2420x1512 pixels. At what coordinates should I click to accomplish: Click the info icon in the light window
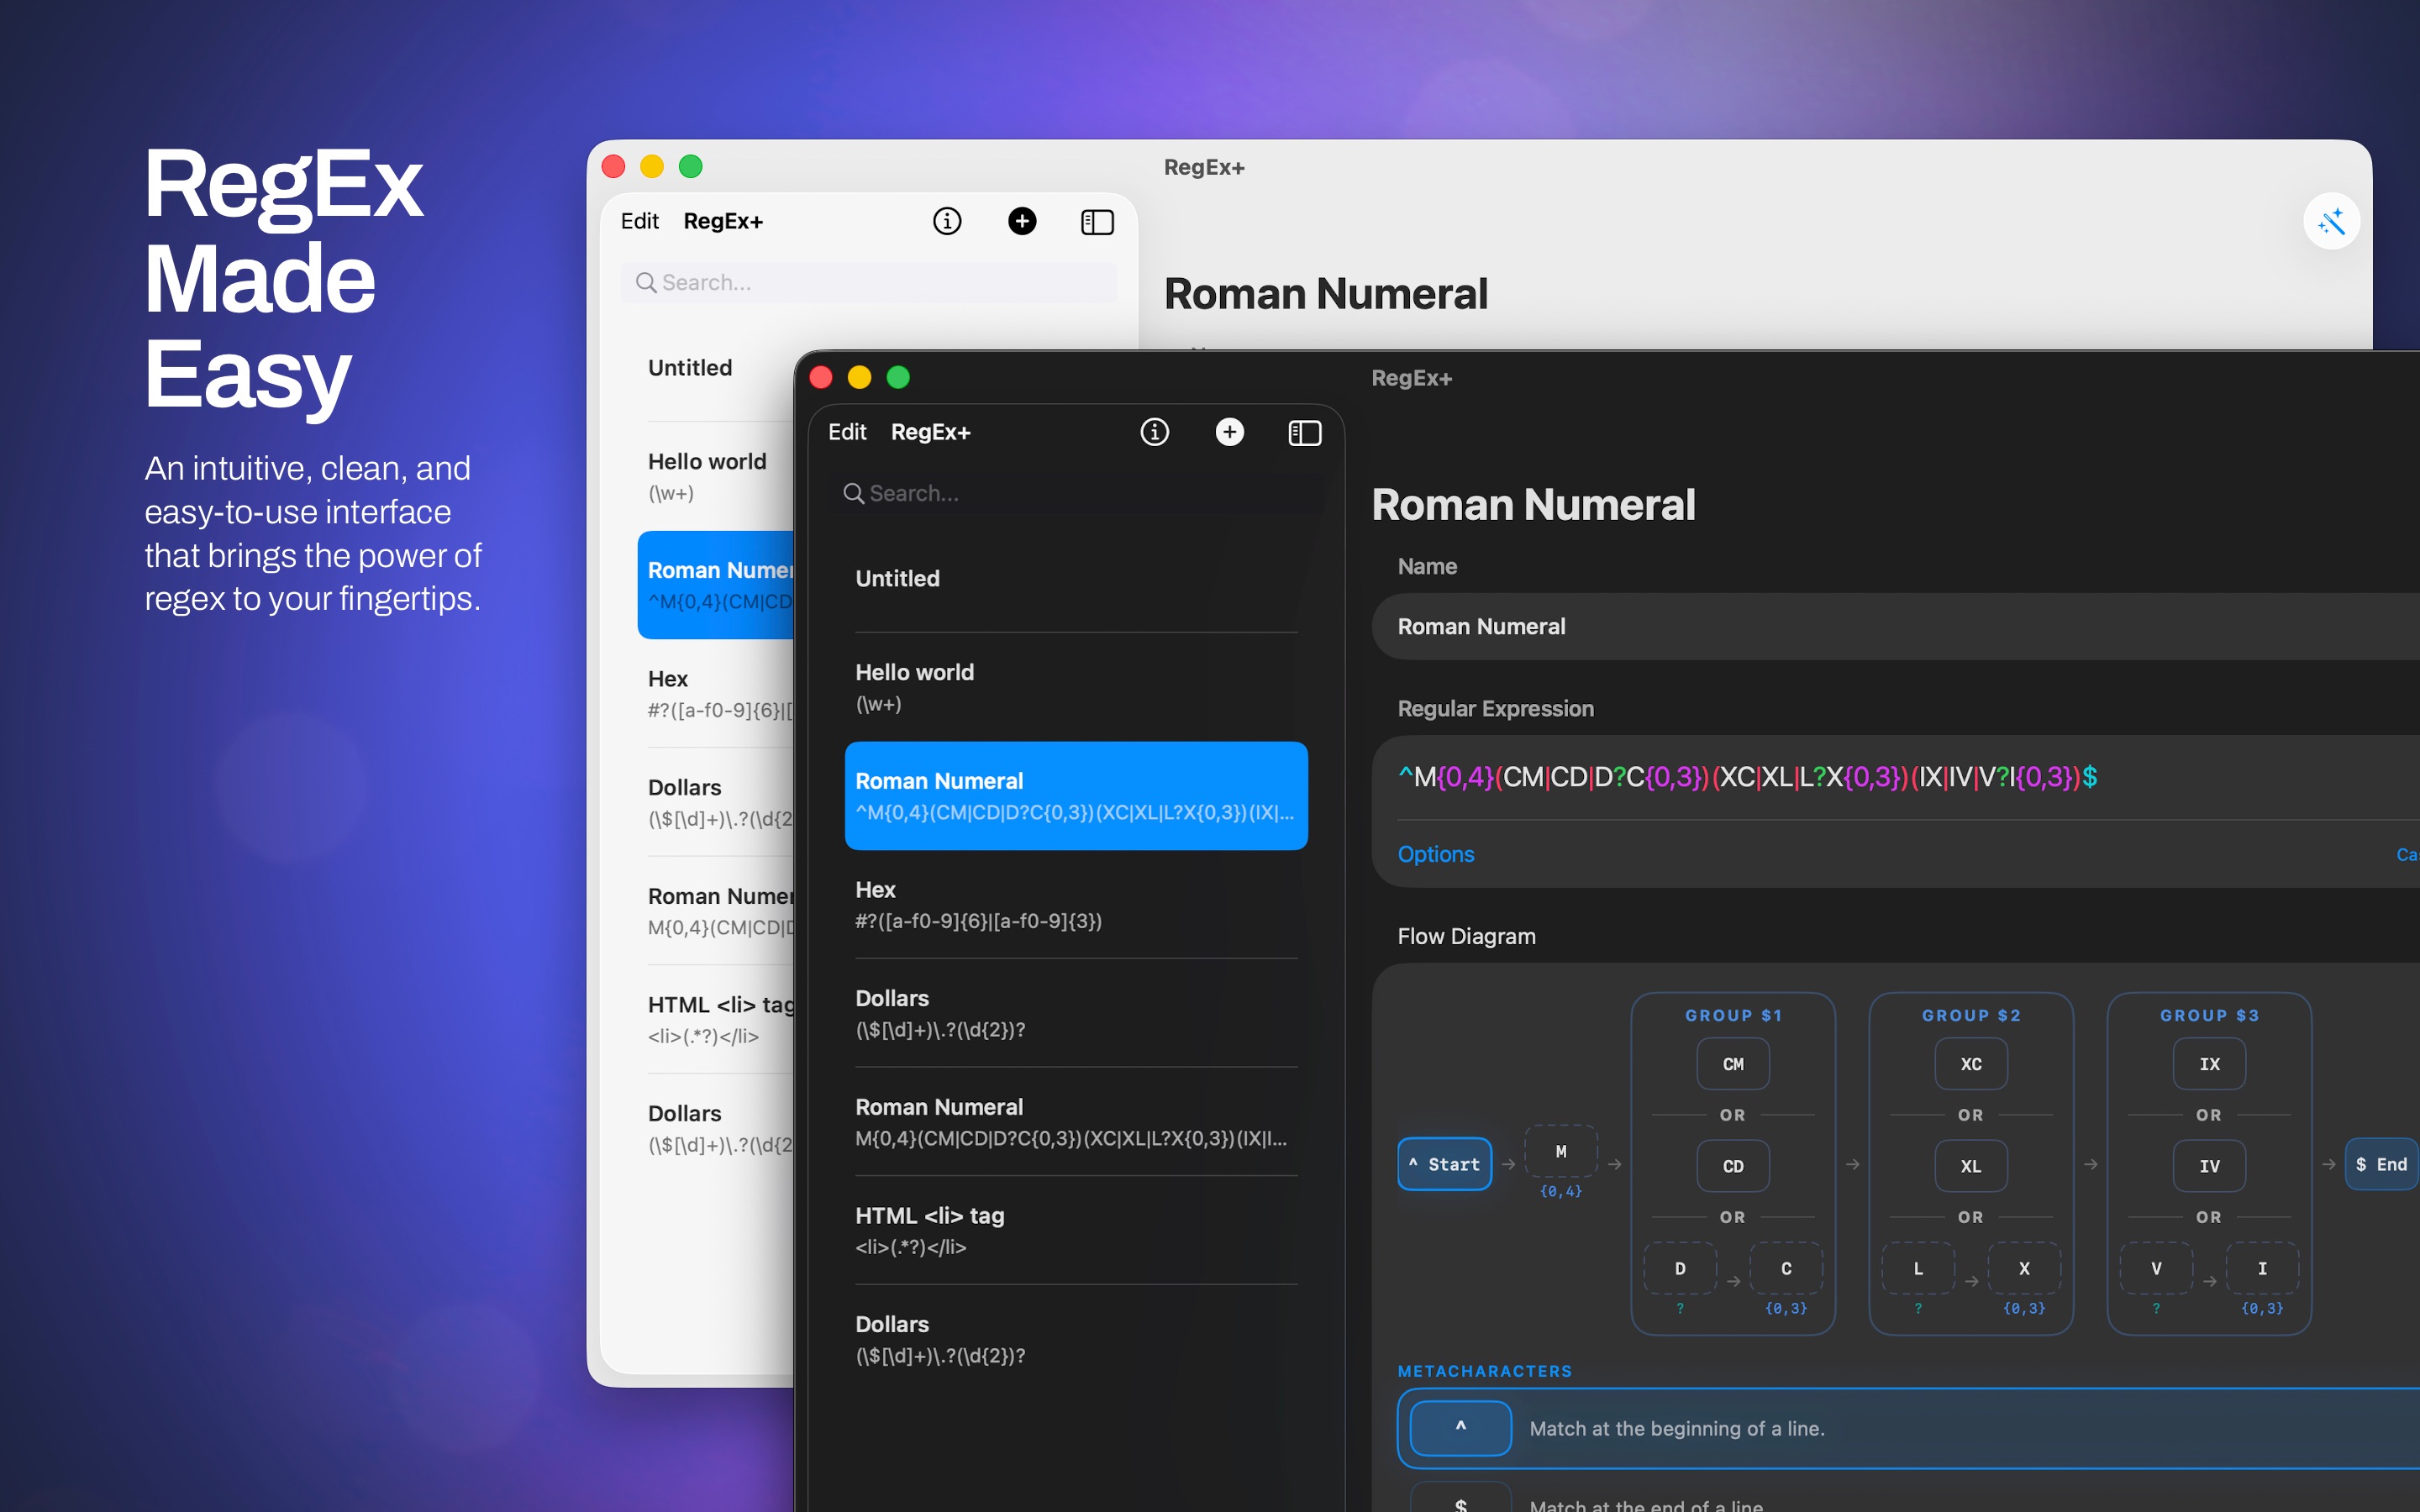point(947,221)
